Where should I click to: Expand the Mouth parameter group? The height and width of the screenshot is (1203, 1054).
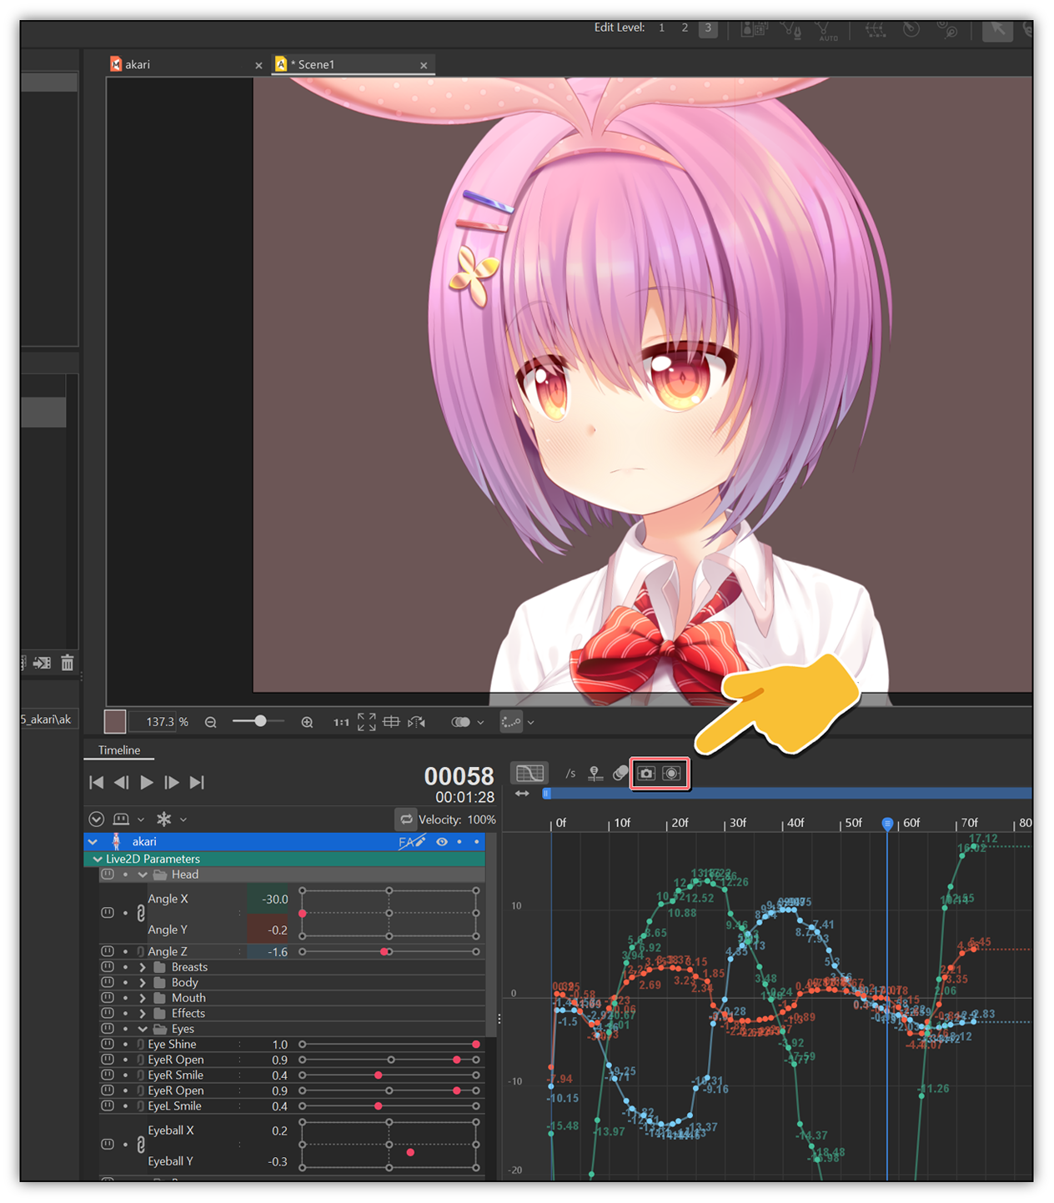point(142,997)
